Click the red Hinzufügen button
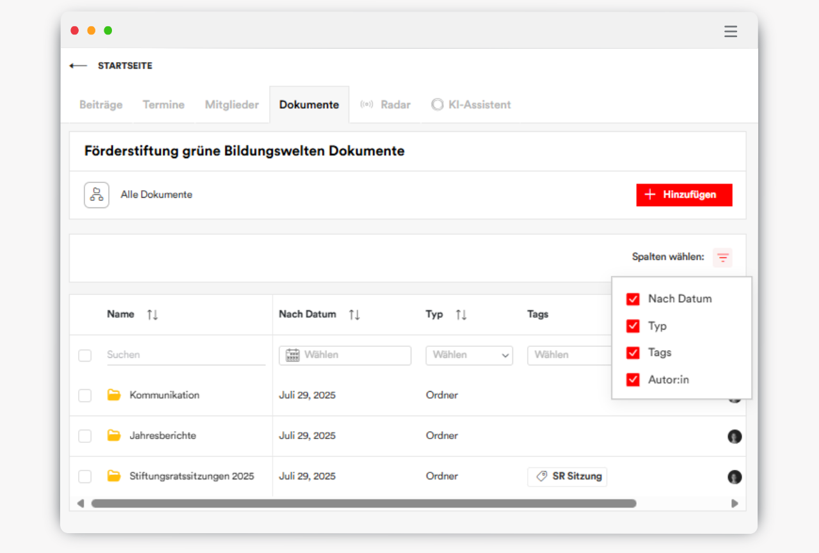Screen dimensions: 819x553 click(684, 195)
